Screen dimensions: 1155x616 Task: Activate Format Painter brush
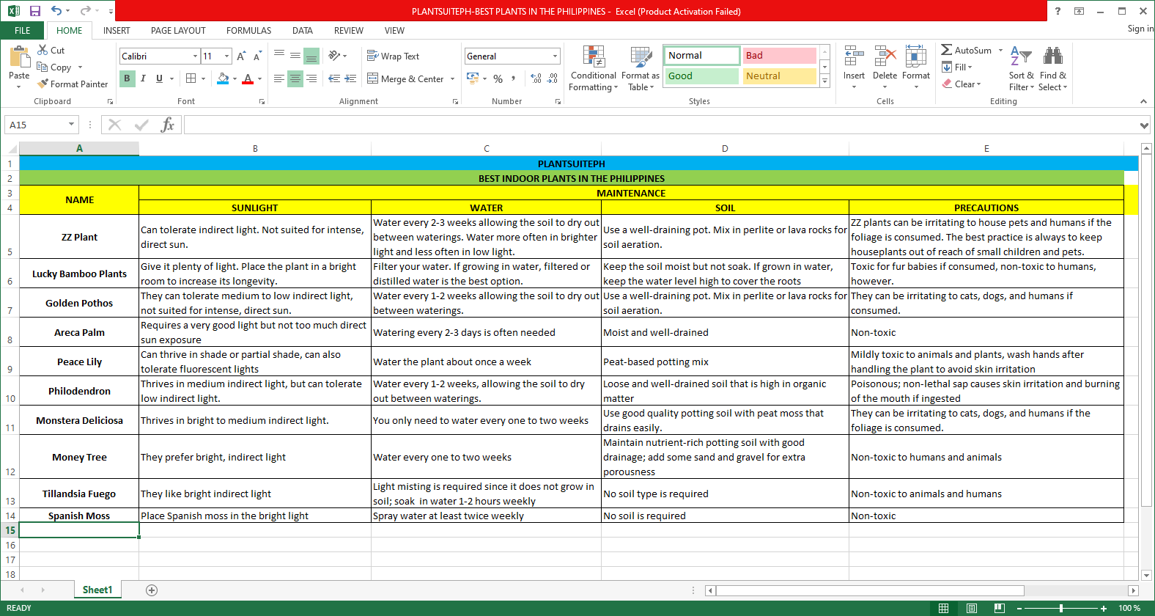point(73,84)
